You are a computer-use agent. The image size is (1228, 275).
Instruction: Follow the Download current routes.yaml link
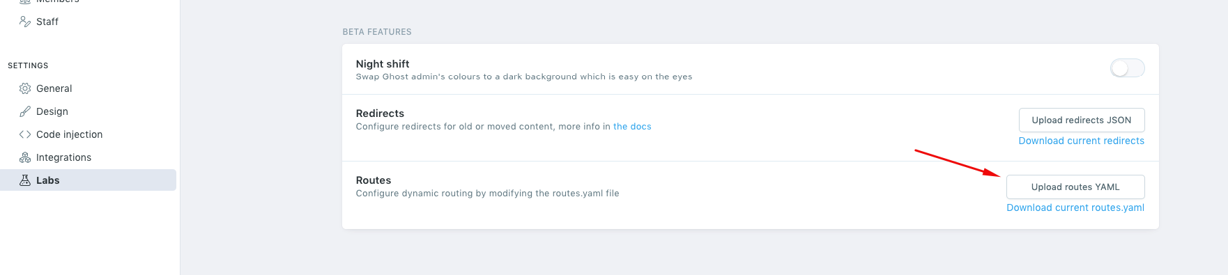(x=1075, y=207)
